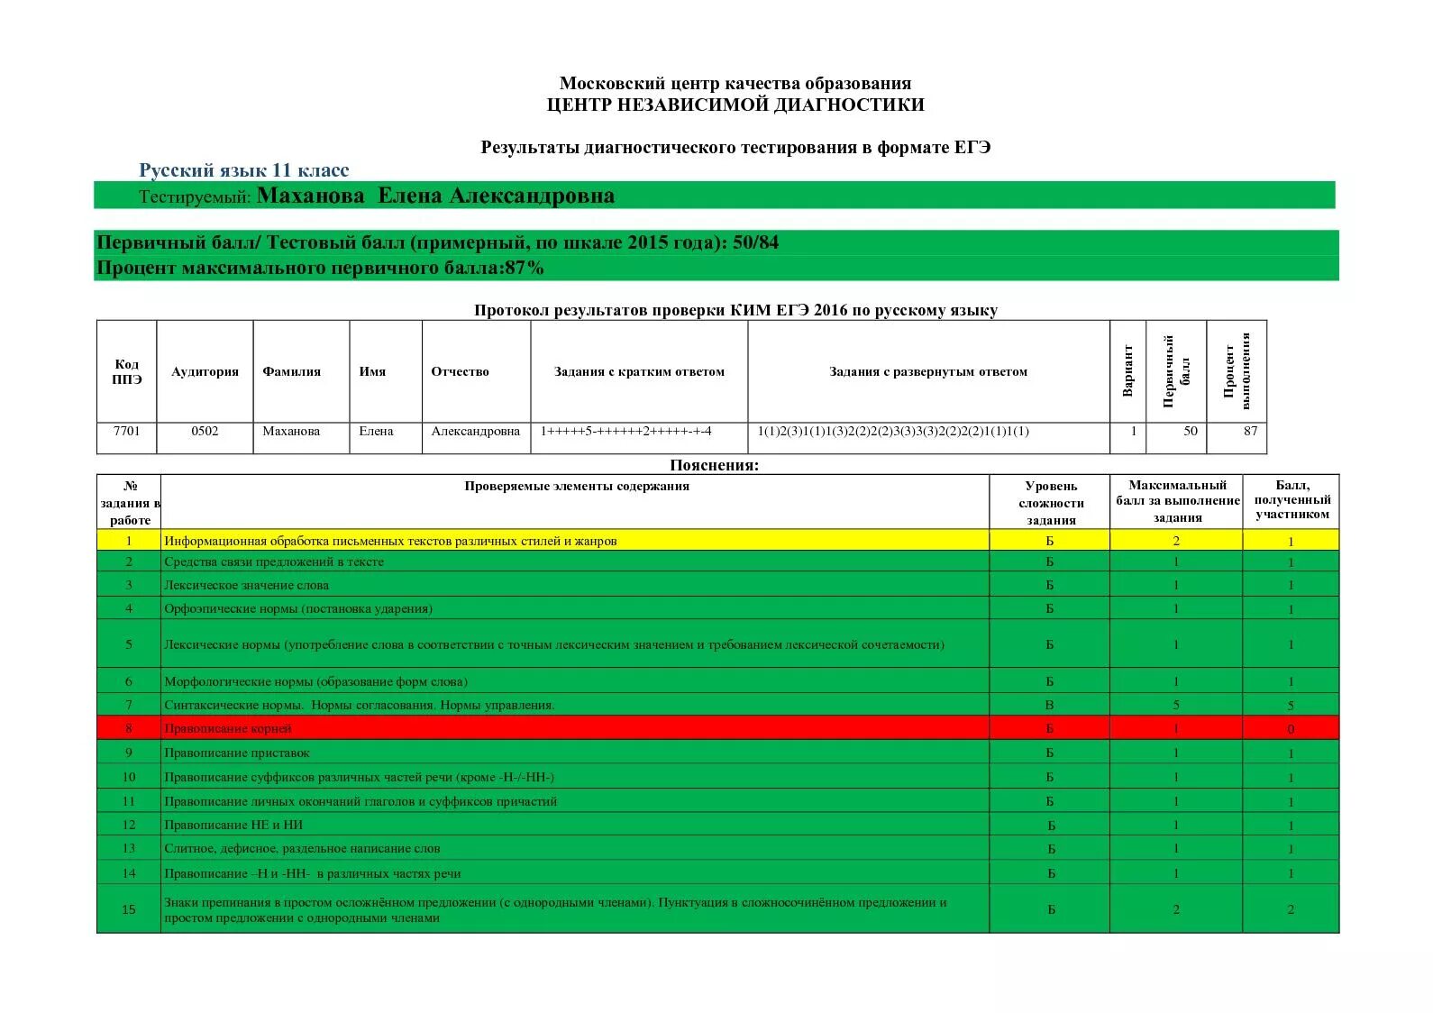Select the primary score cell '50' in protocol table
The width and height of the screenshot is (1433, 1013).
pyautogui.click(x=1176, y=437)
